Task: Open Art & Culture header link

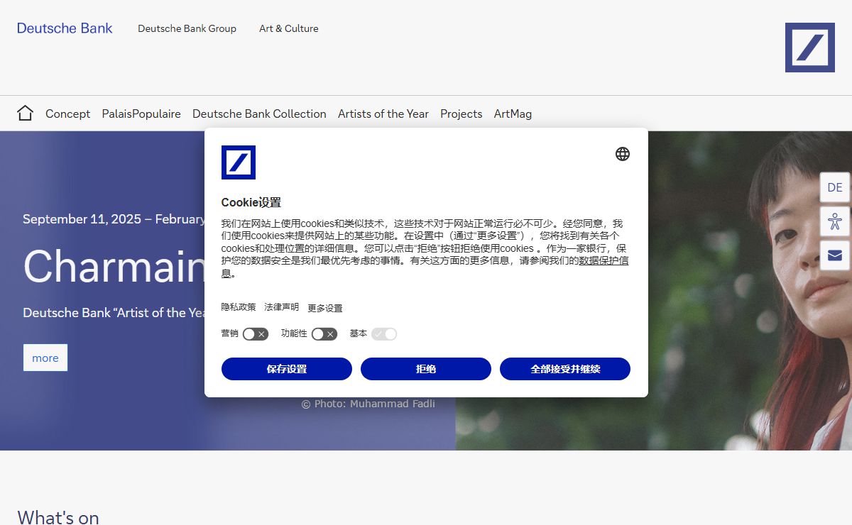Action: [289, 28]
